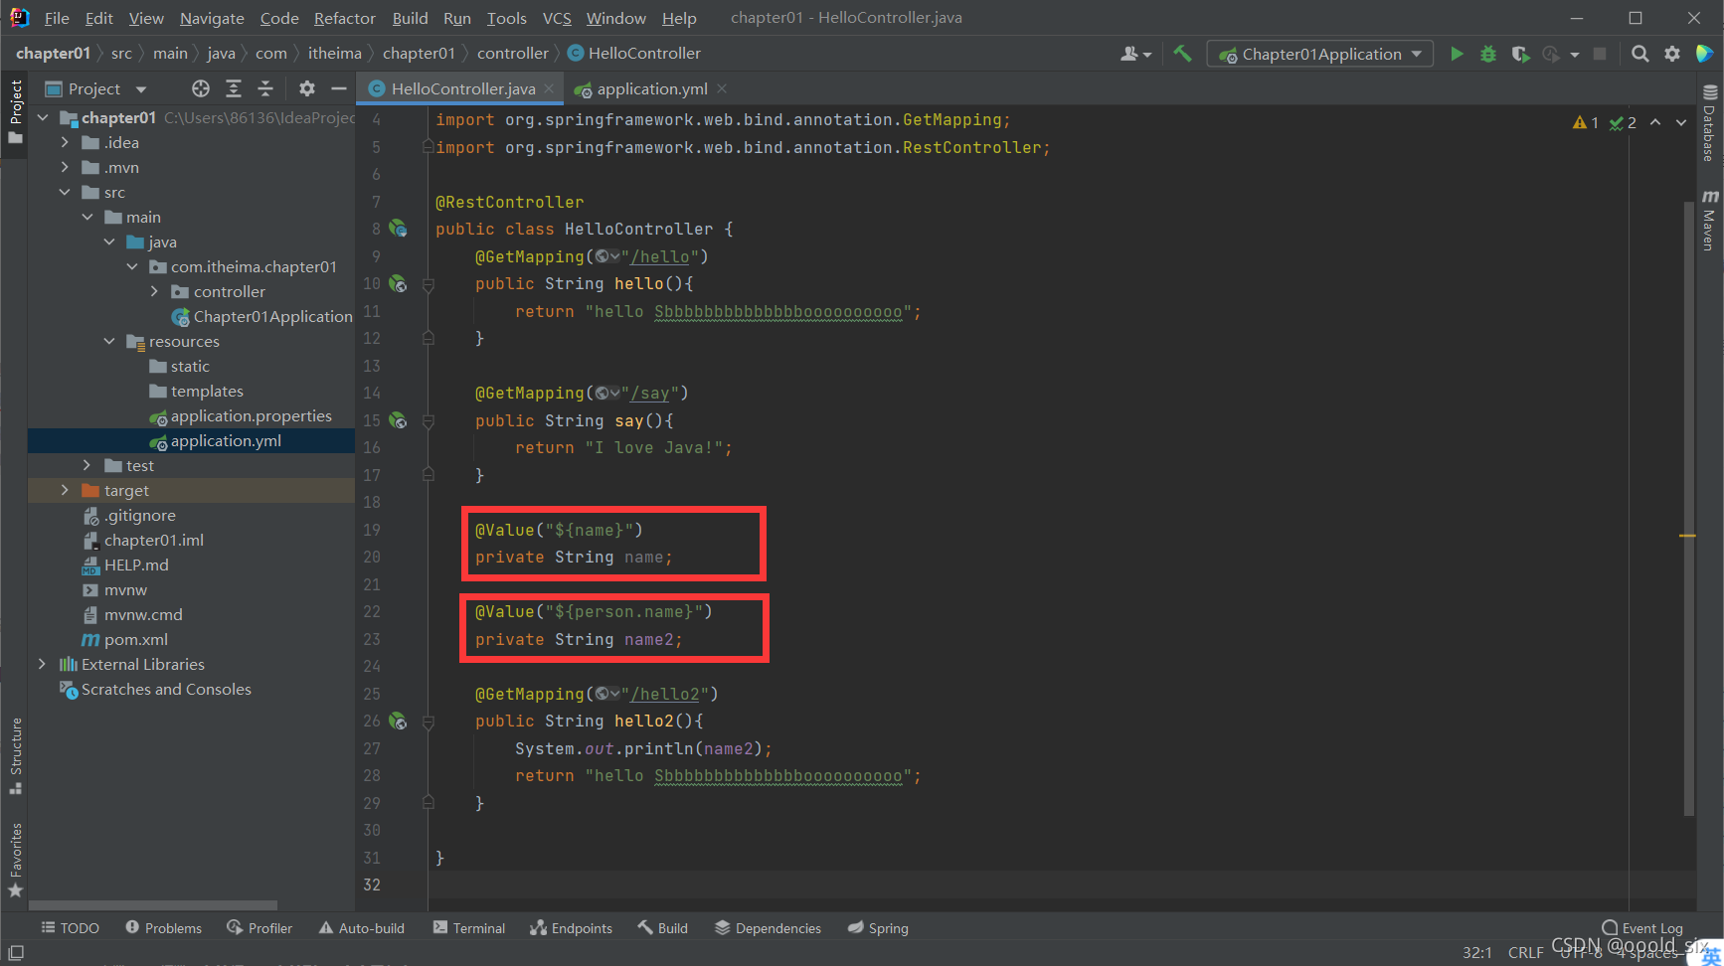
Task: Open the VCS menu
Action: coord(557,18)
